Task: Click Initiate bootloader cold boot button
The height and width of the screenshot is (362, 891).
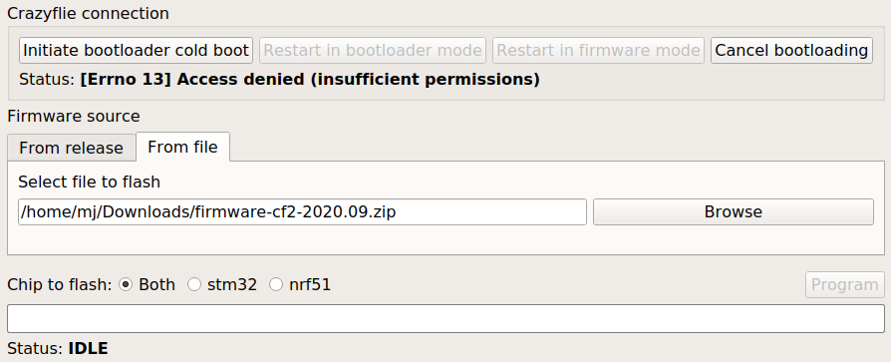Action: pyautogui.click(x=136, y=51)
